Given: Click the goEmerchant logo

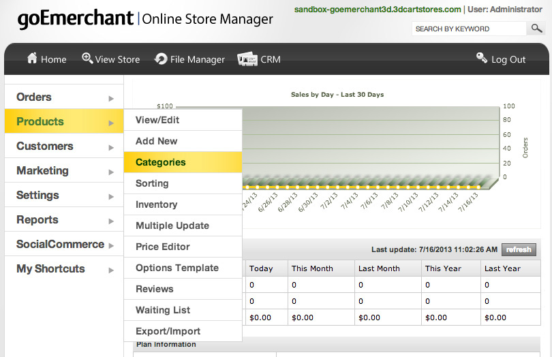Looking at the screenshot, I should coord(76,18).
